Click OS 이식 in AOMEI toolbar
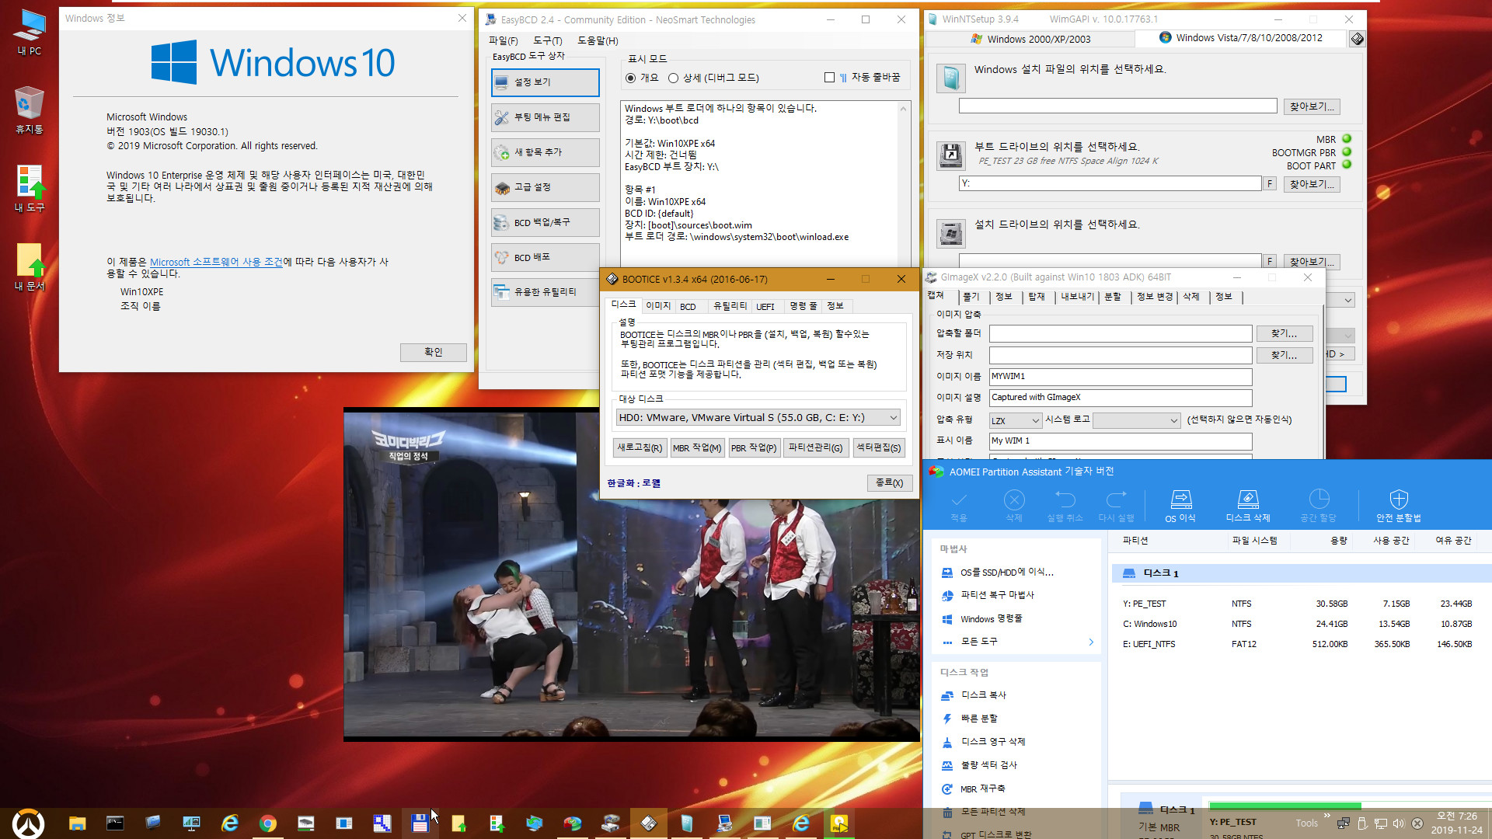Viewport: 1492px width, 839px height. 1180,506
